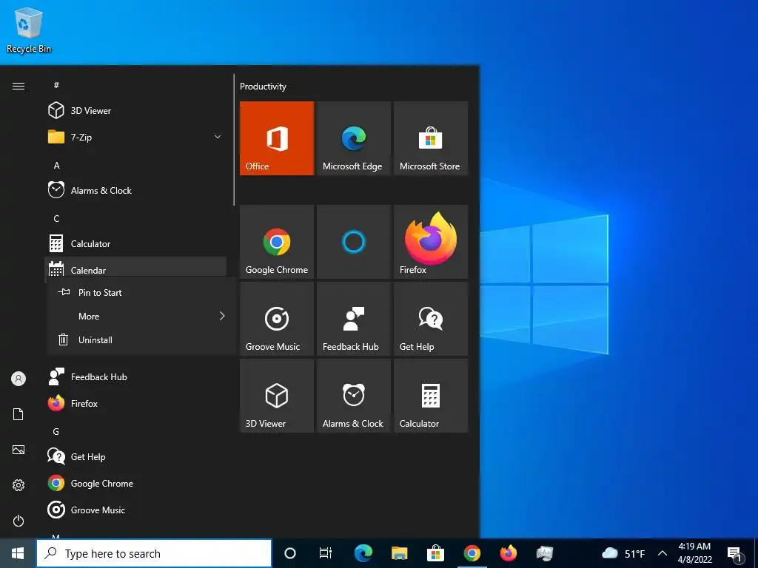Switch to Chrome on the taskbar
This screenshot has width=758, height=568.
pos(472,553)
